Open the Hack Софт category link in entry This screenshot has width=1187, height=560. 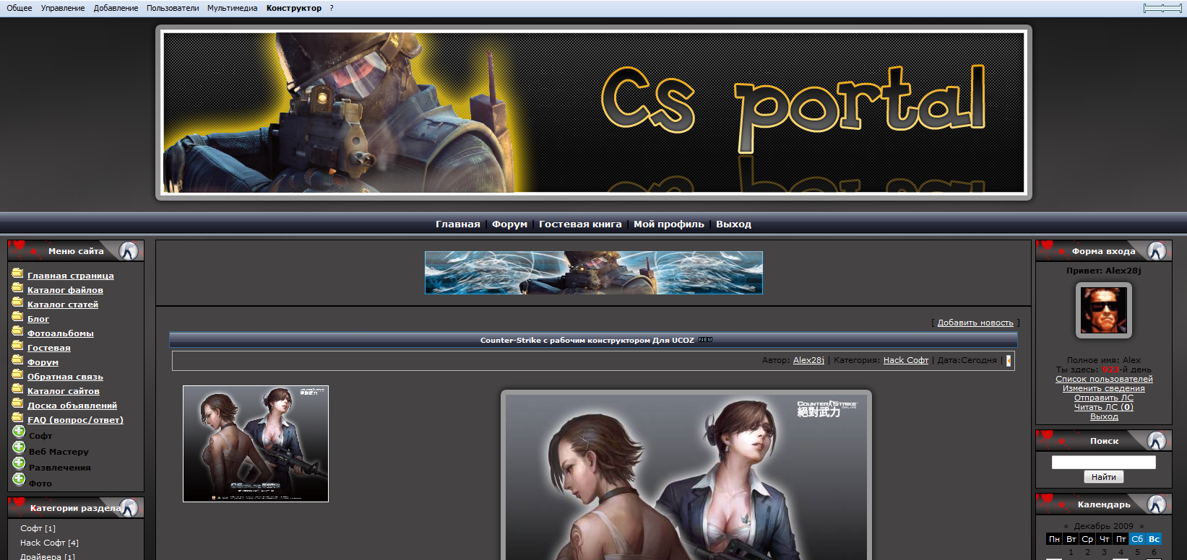point(906,360)
